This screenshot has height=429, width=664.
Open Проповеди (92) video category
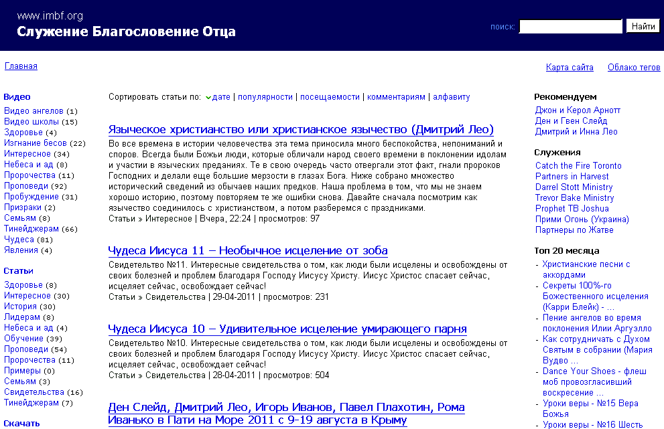pyautogui.click(x=26, y=186)
